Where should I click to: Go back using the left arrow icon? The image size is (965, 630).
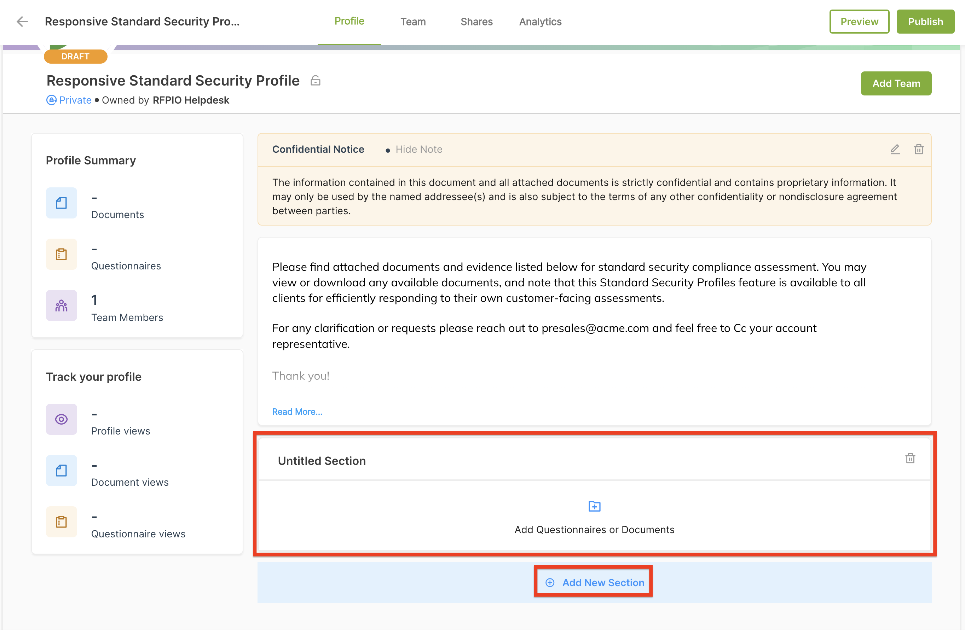[22, 22]
